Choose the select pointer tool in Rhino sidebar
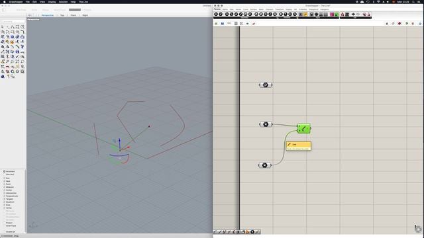 click(x=3, y=26)
